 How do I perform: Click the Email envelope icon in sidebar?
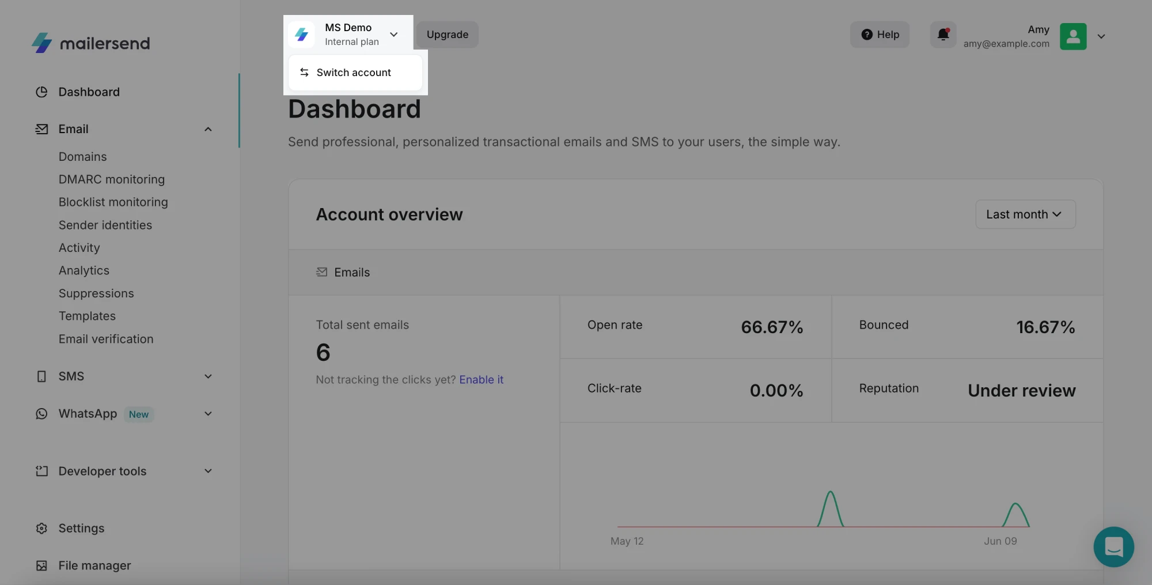coord(41,129)
